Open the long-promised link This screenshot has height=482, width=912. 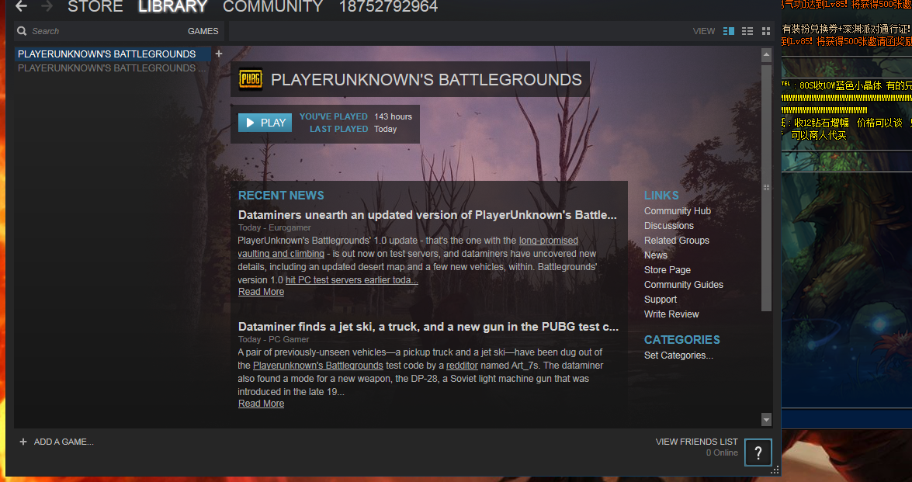[x=549, y=241]
